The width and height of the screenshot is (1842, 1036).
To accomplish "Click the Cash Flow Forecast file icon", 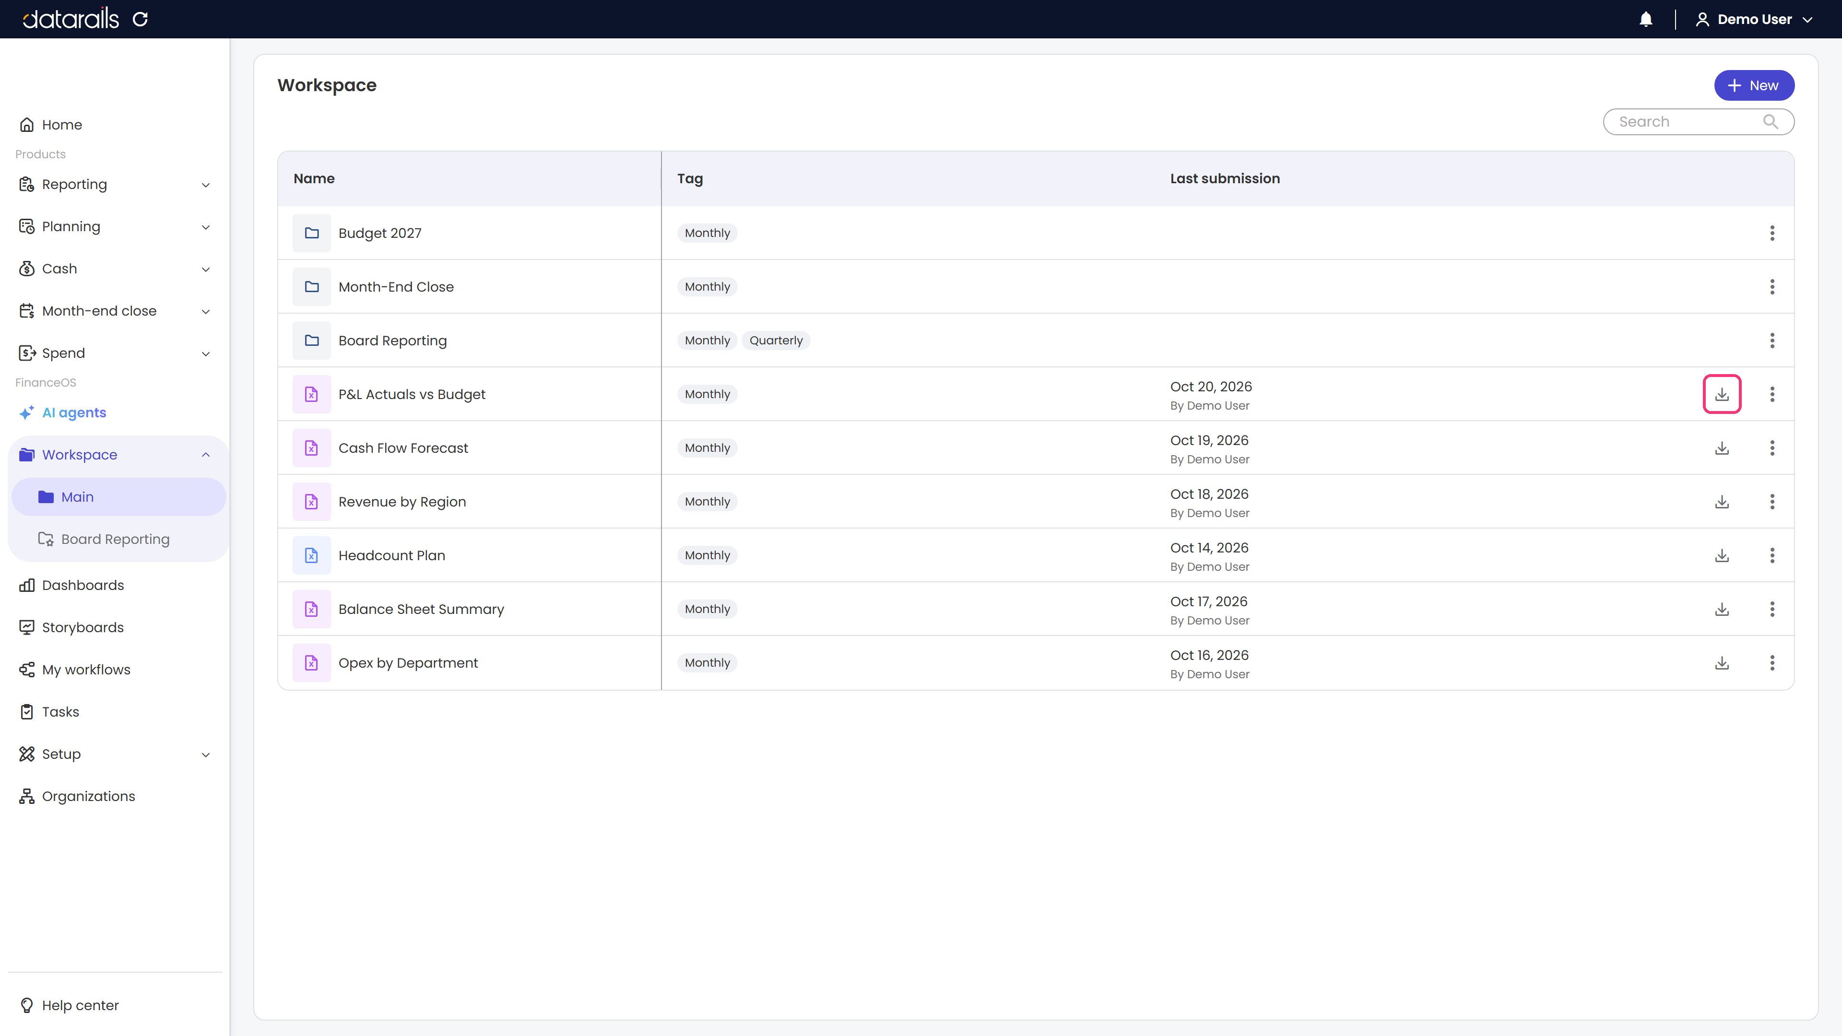I will 312,447.
